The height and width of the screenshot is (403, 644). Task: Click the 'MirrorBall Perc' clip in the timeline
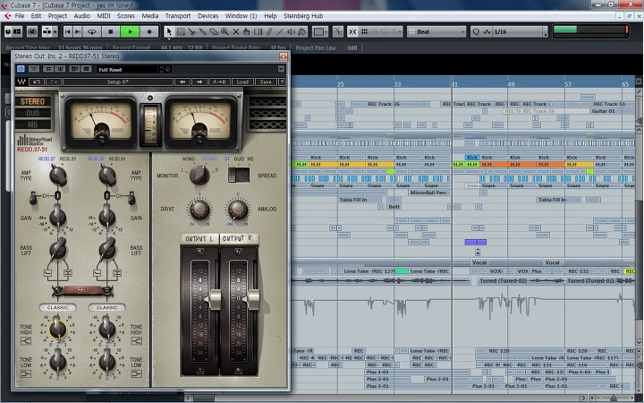coord(428,193)
